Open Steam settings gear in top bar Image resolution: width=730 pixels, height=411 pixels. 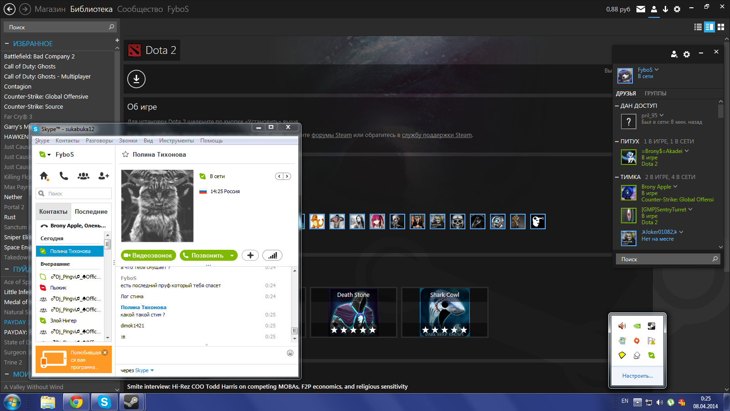tap(677, 9)
